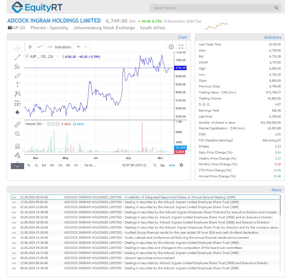Select the ruler measure tool
This screenshot has height=280, width=290.
tap(17, 125)
